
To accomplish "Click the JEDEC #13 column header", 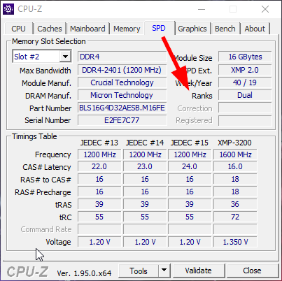I will coord(99,143).
